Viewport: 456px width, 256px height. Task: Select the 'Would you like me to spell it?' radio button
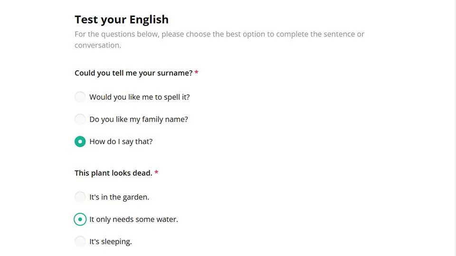coord(80,97)
